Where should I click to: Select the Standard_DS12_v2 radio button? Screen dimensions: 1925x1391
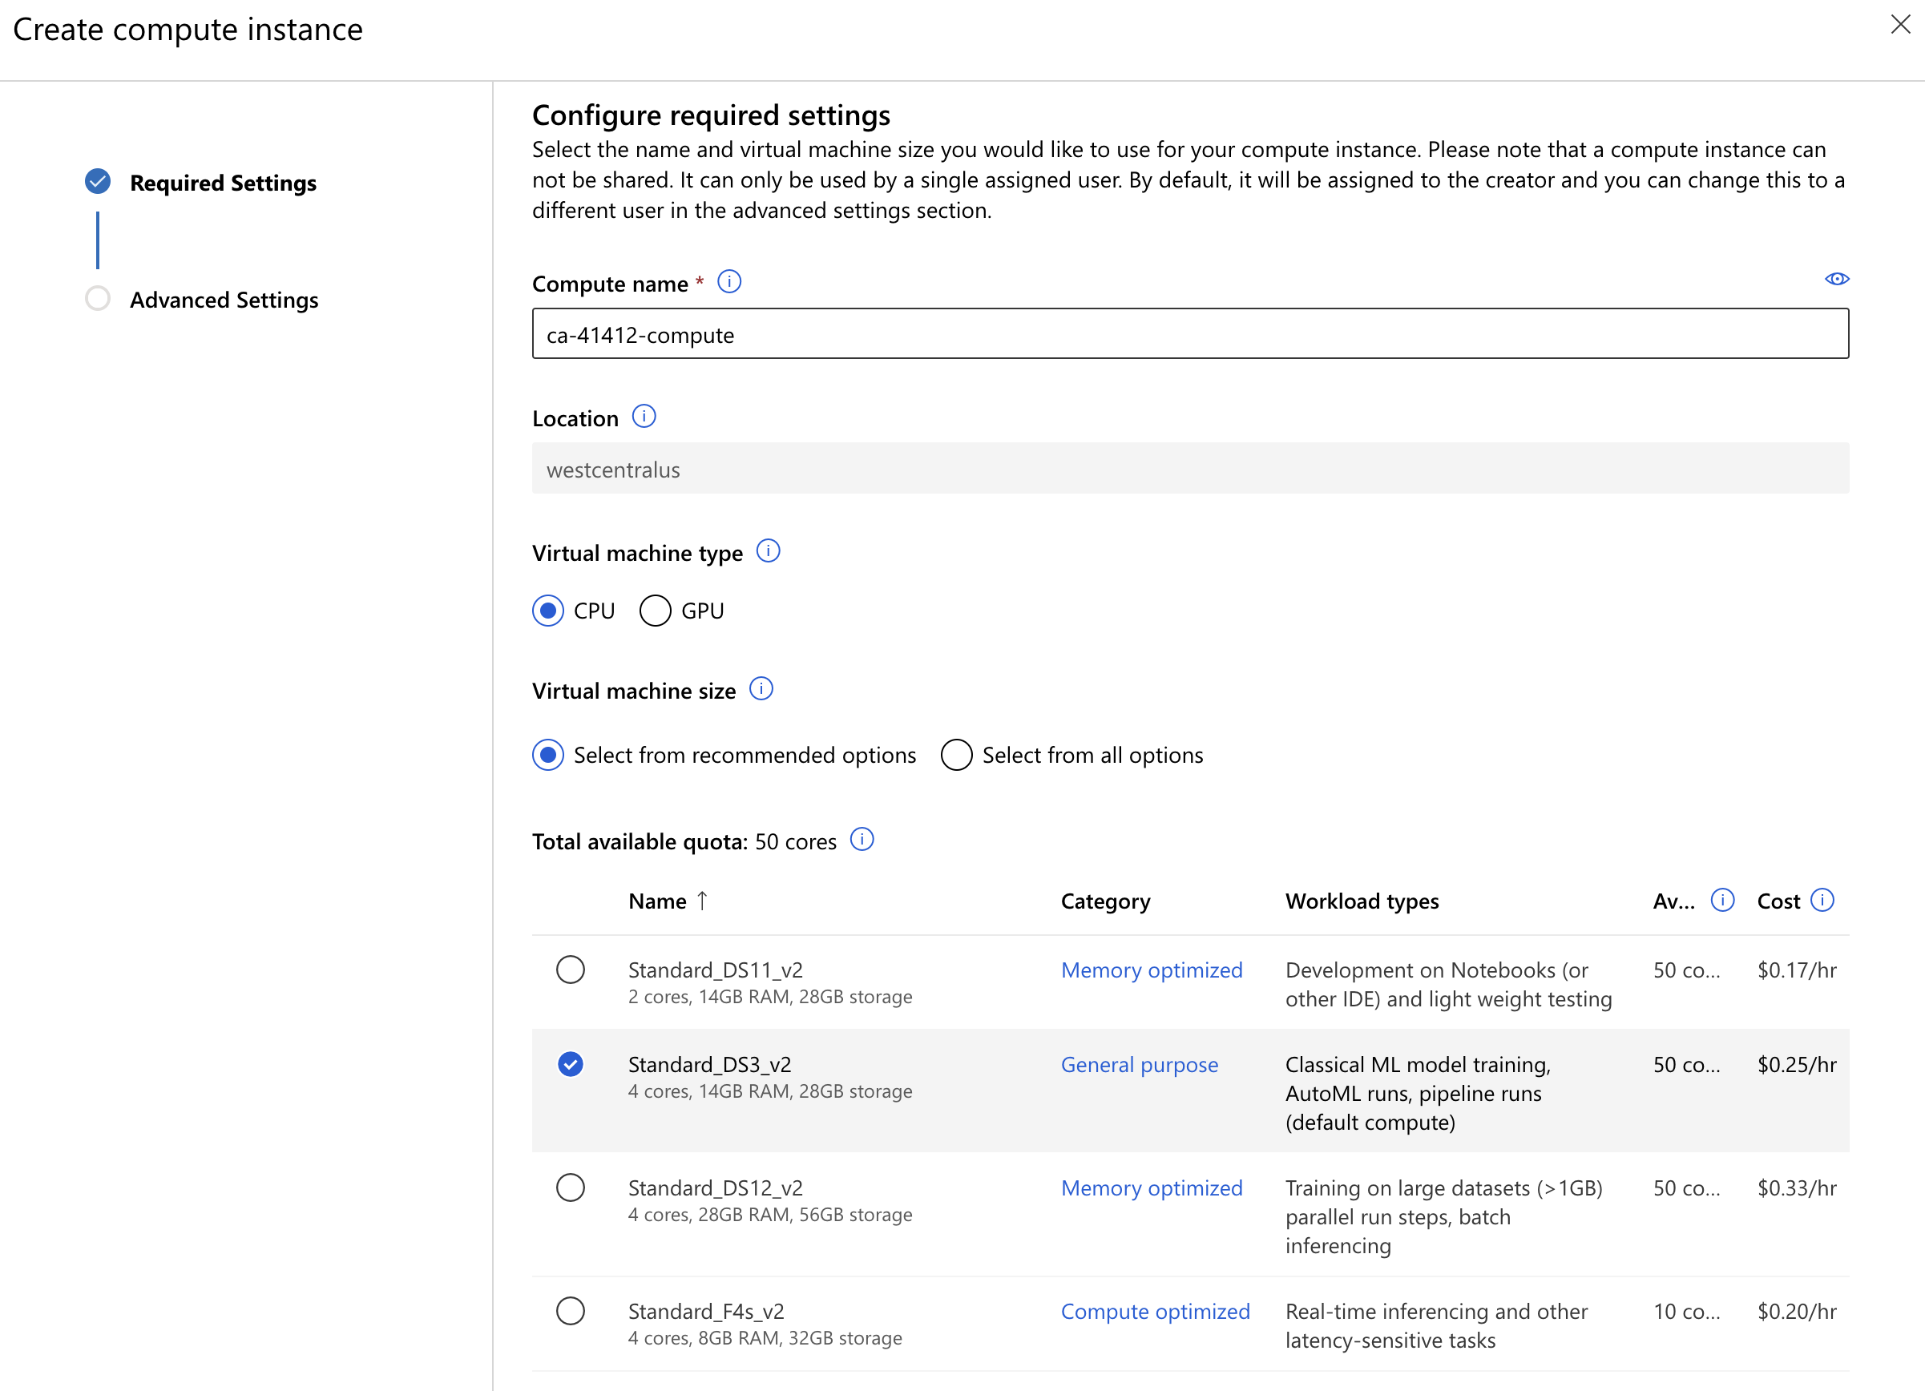click(x=571, y=1187)
